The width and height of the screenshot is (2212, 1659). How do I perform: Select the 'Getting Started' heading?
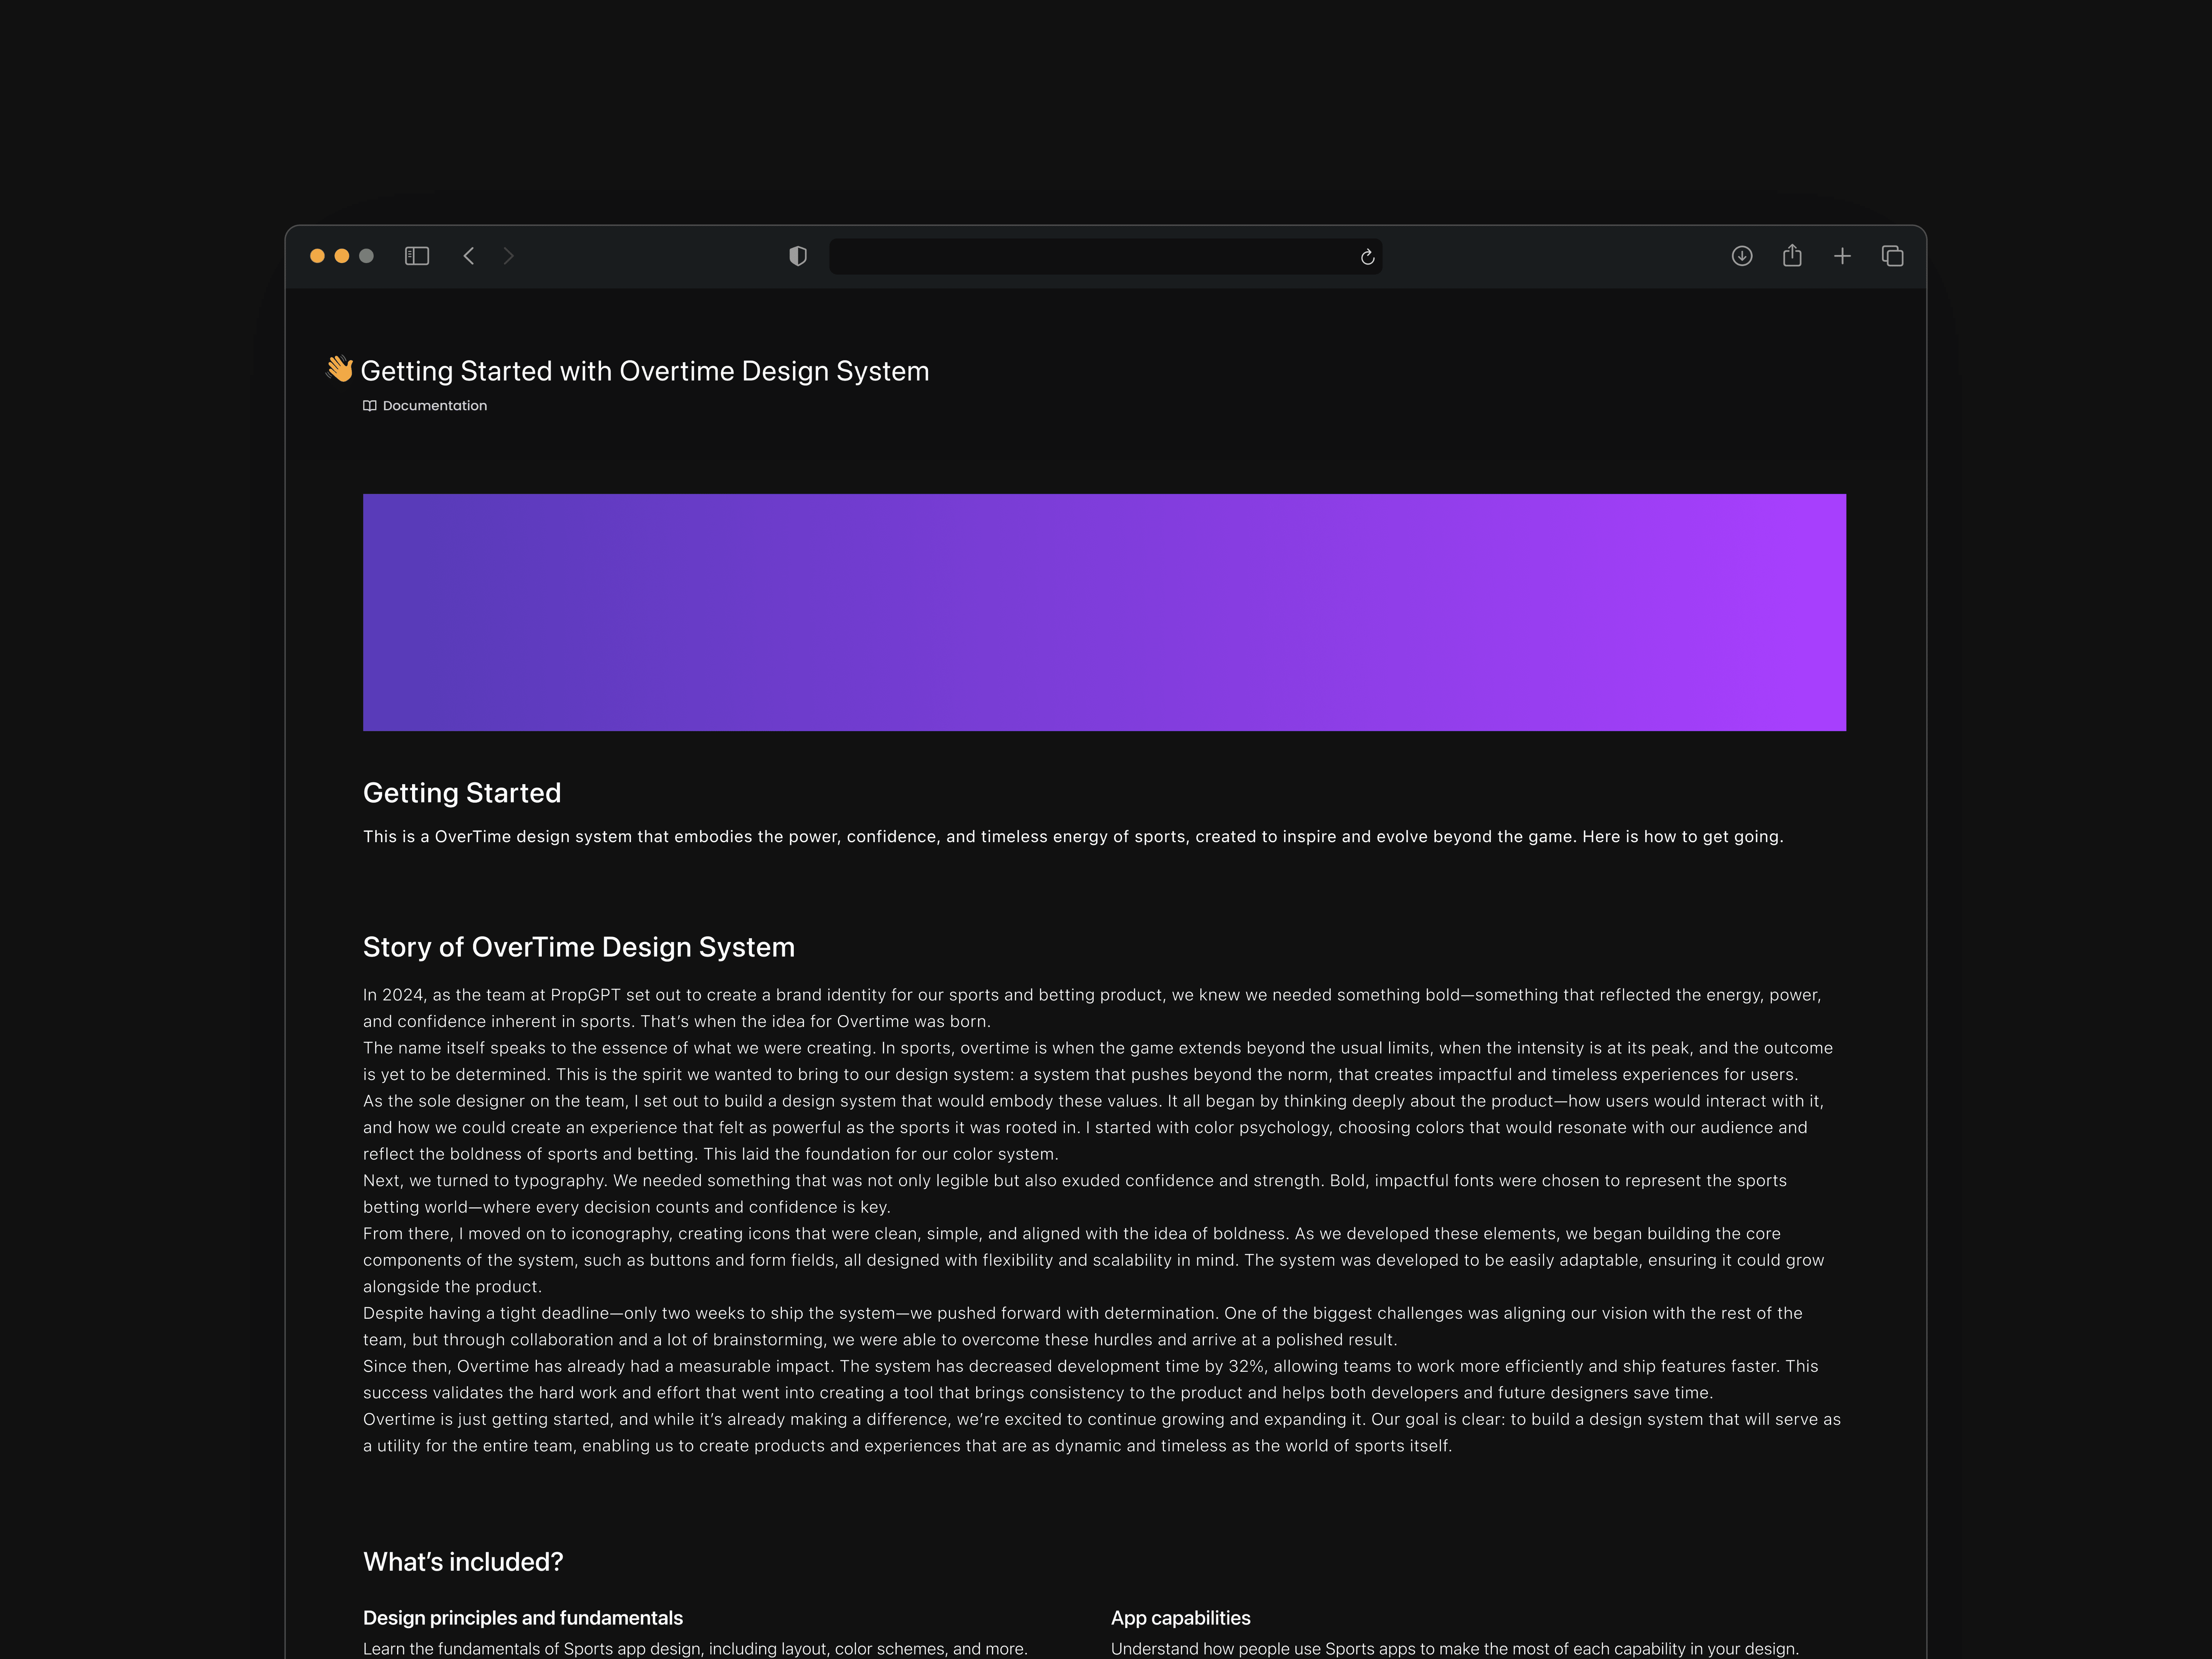point(462,793)
